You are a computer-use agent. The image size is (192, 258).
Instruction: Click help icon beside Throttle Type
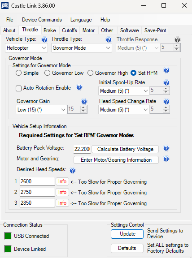[109, 40]
